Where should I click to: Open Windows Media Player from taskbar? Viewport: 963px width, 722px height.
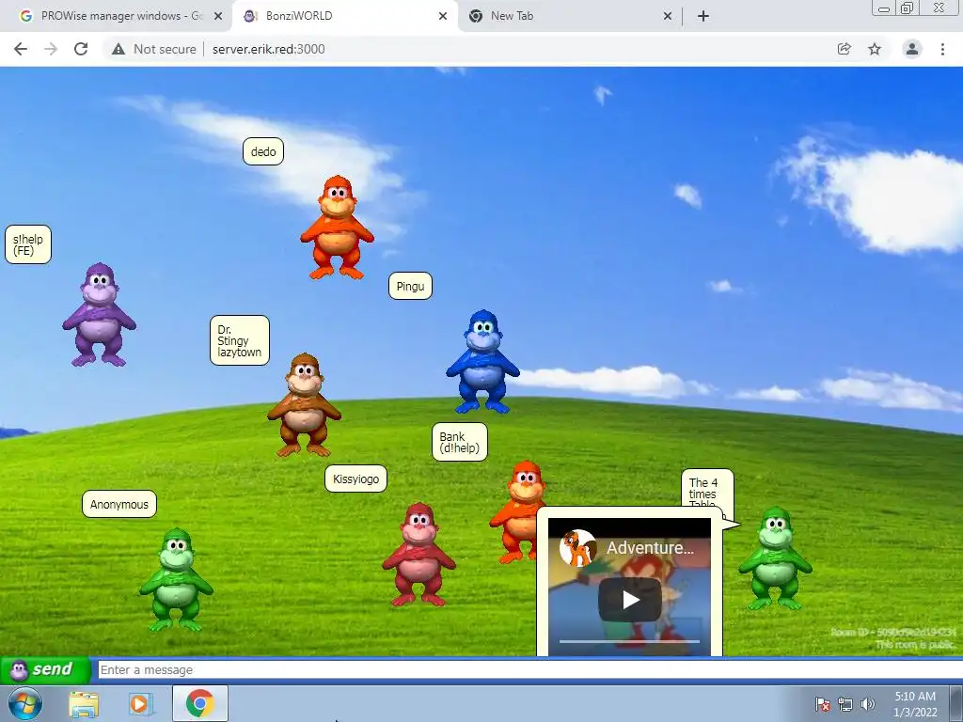click(x=141, y=704)
